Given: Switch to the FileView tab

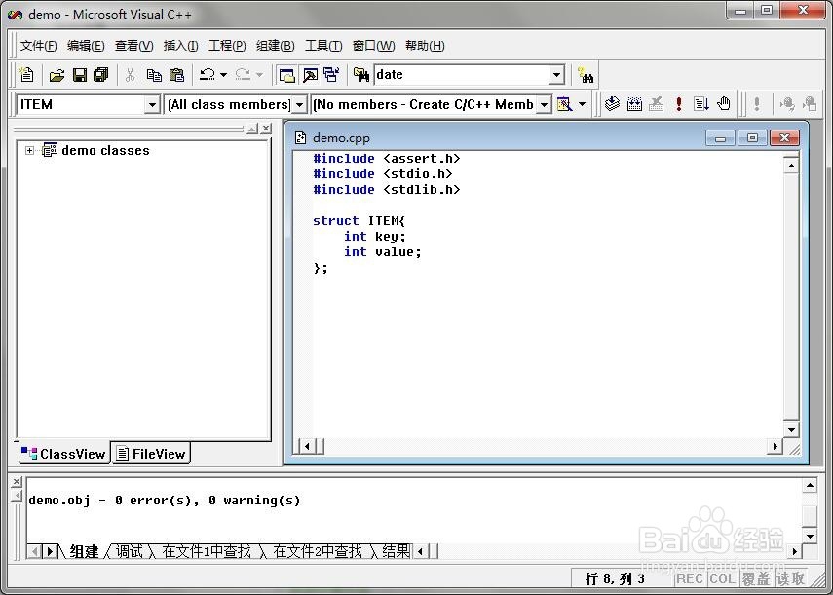Looking at the screenshot, I should pos(150,453).
